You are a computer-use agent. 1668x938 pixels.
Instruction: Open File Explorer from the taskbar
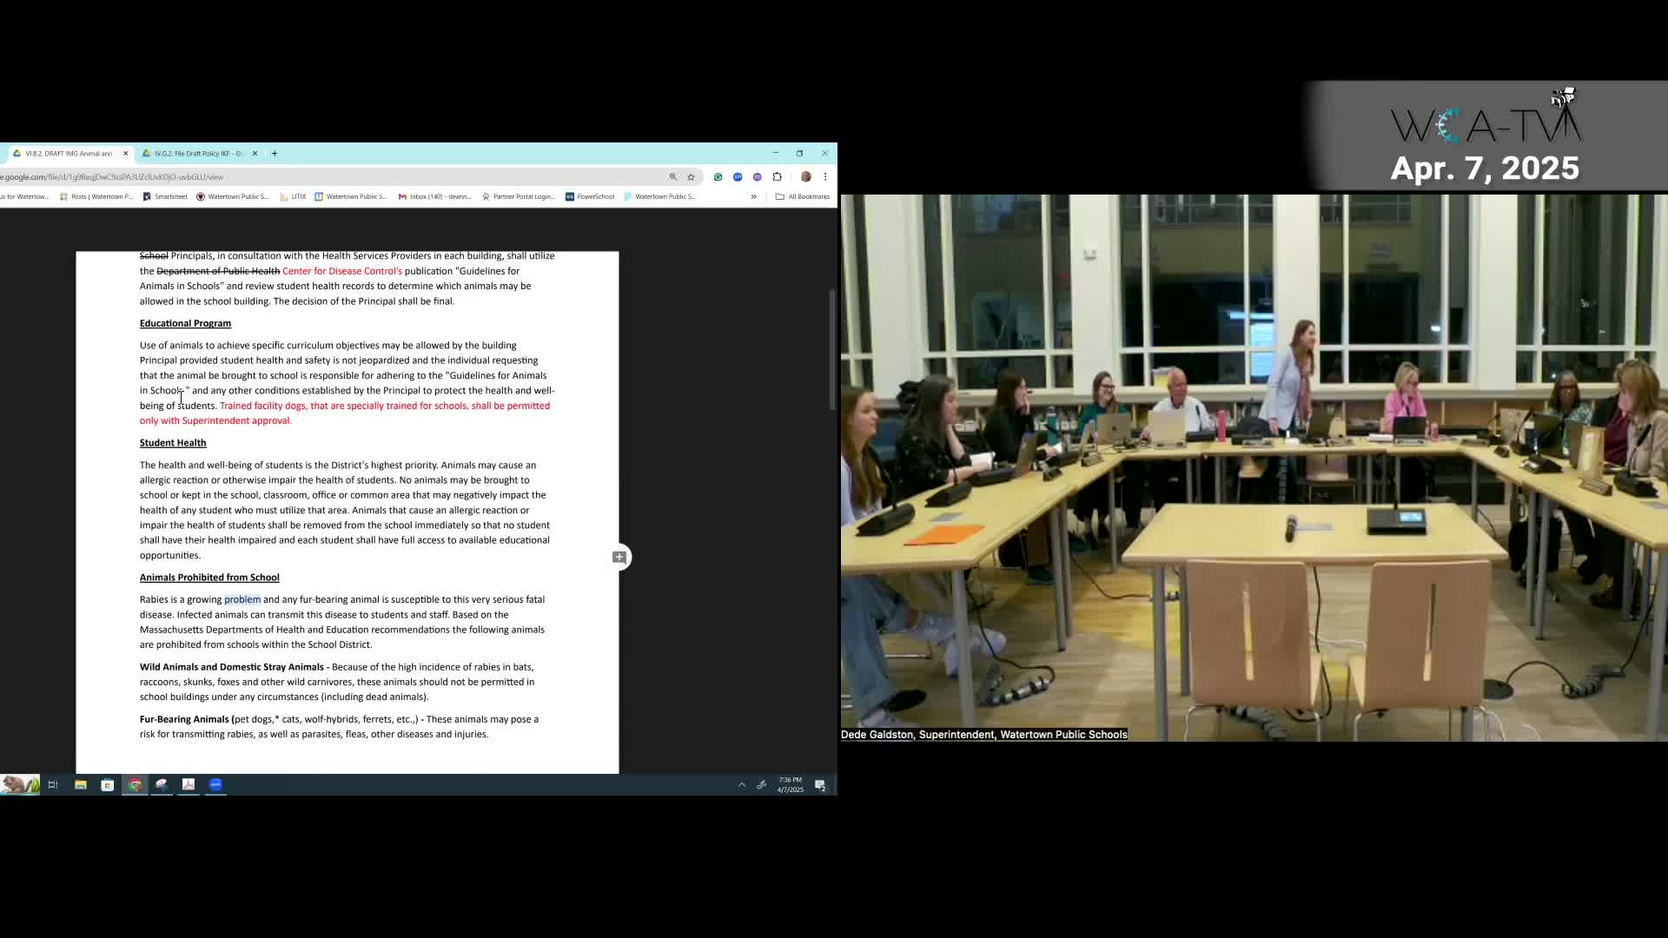pos(80,784)
